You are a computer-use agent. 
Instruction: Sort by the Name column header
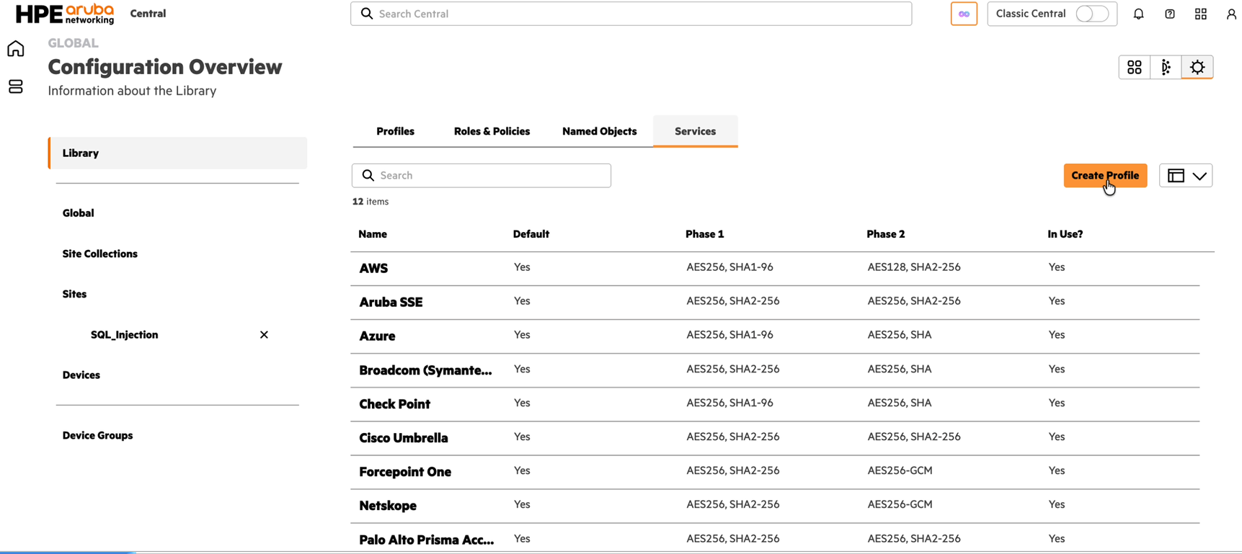click(373, 234)
